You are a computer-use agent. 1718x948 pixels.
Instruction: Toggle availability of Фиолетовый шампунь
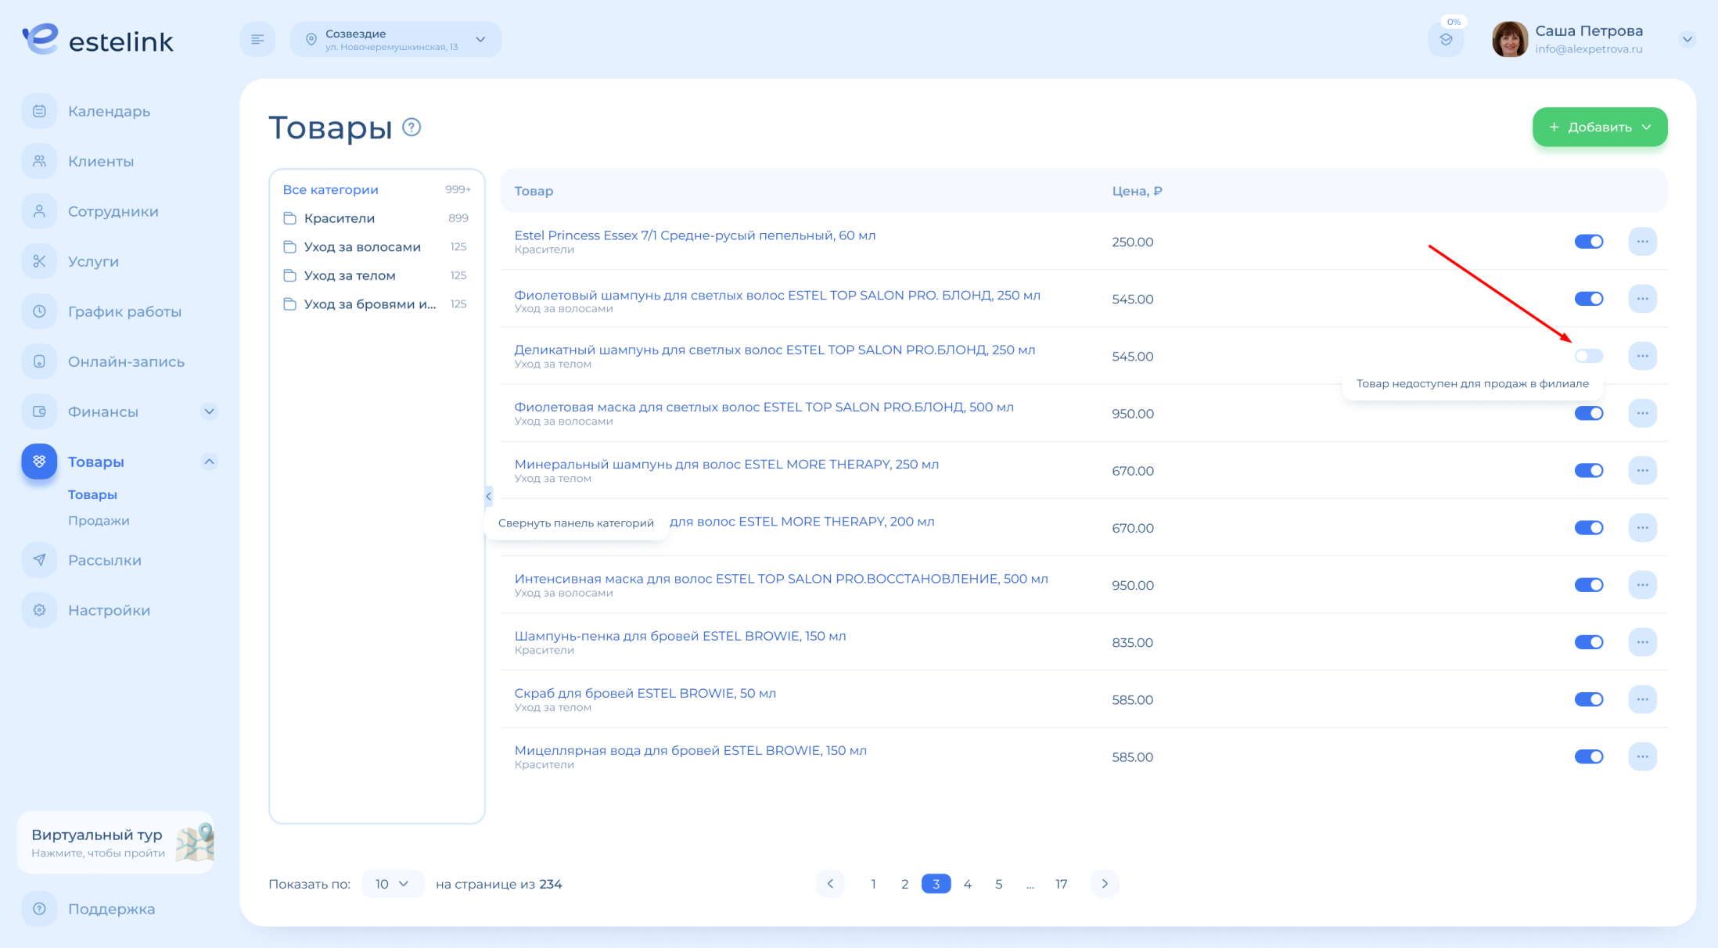pyautogui.click(x=1589, y=299)
